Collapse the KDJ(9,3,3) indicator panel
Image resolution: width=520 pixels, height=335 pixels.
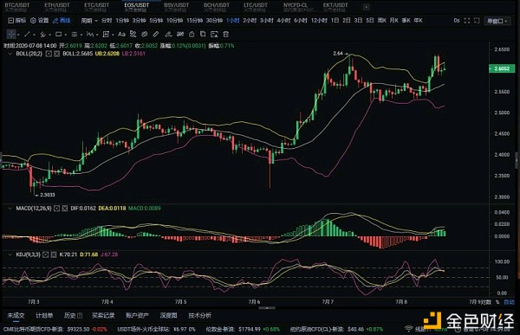(10, 254)
